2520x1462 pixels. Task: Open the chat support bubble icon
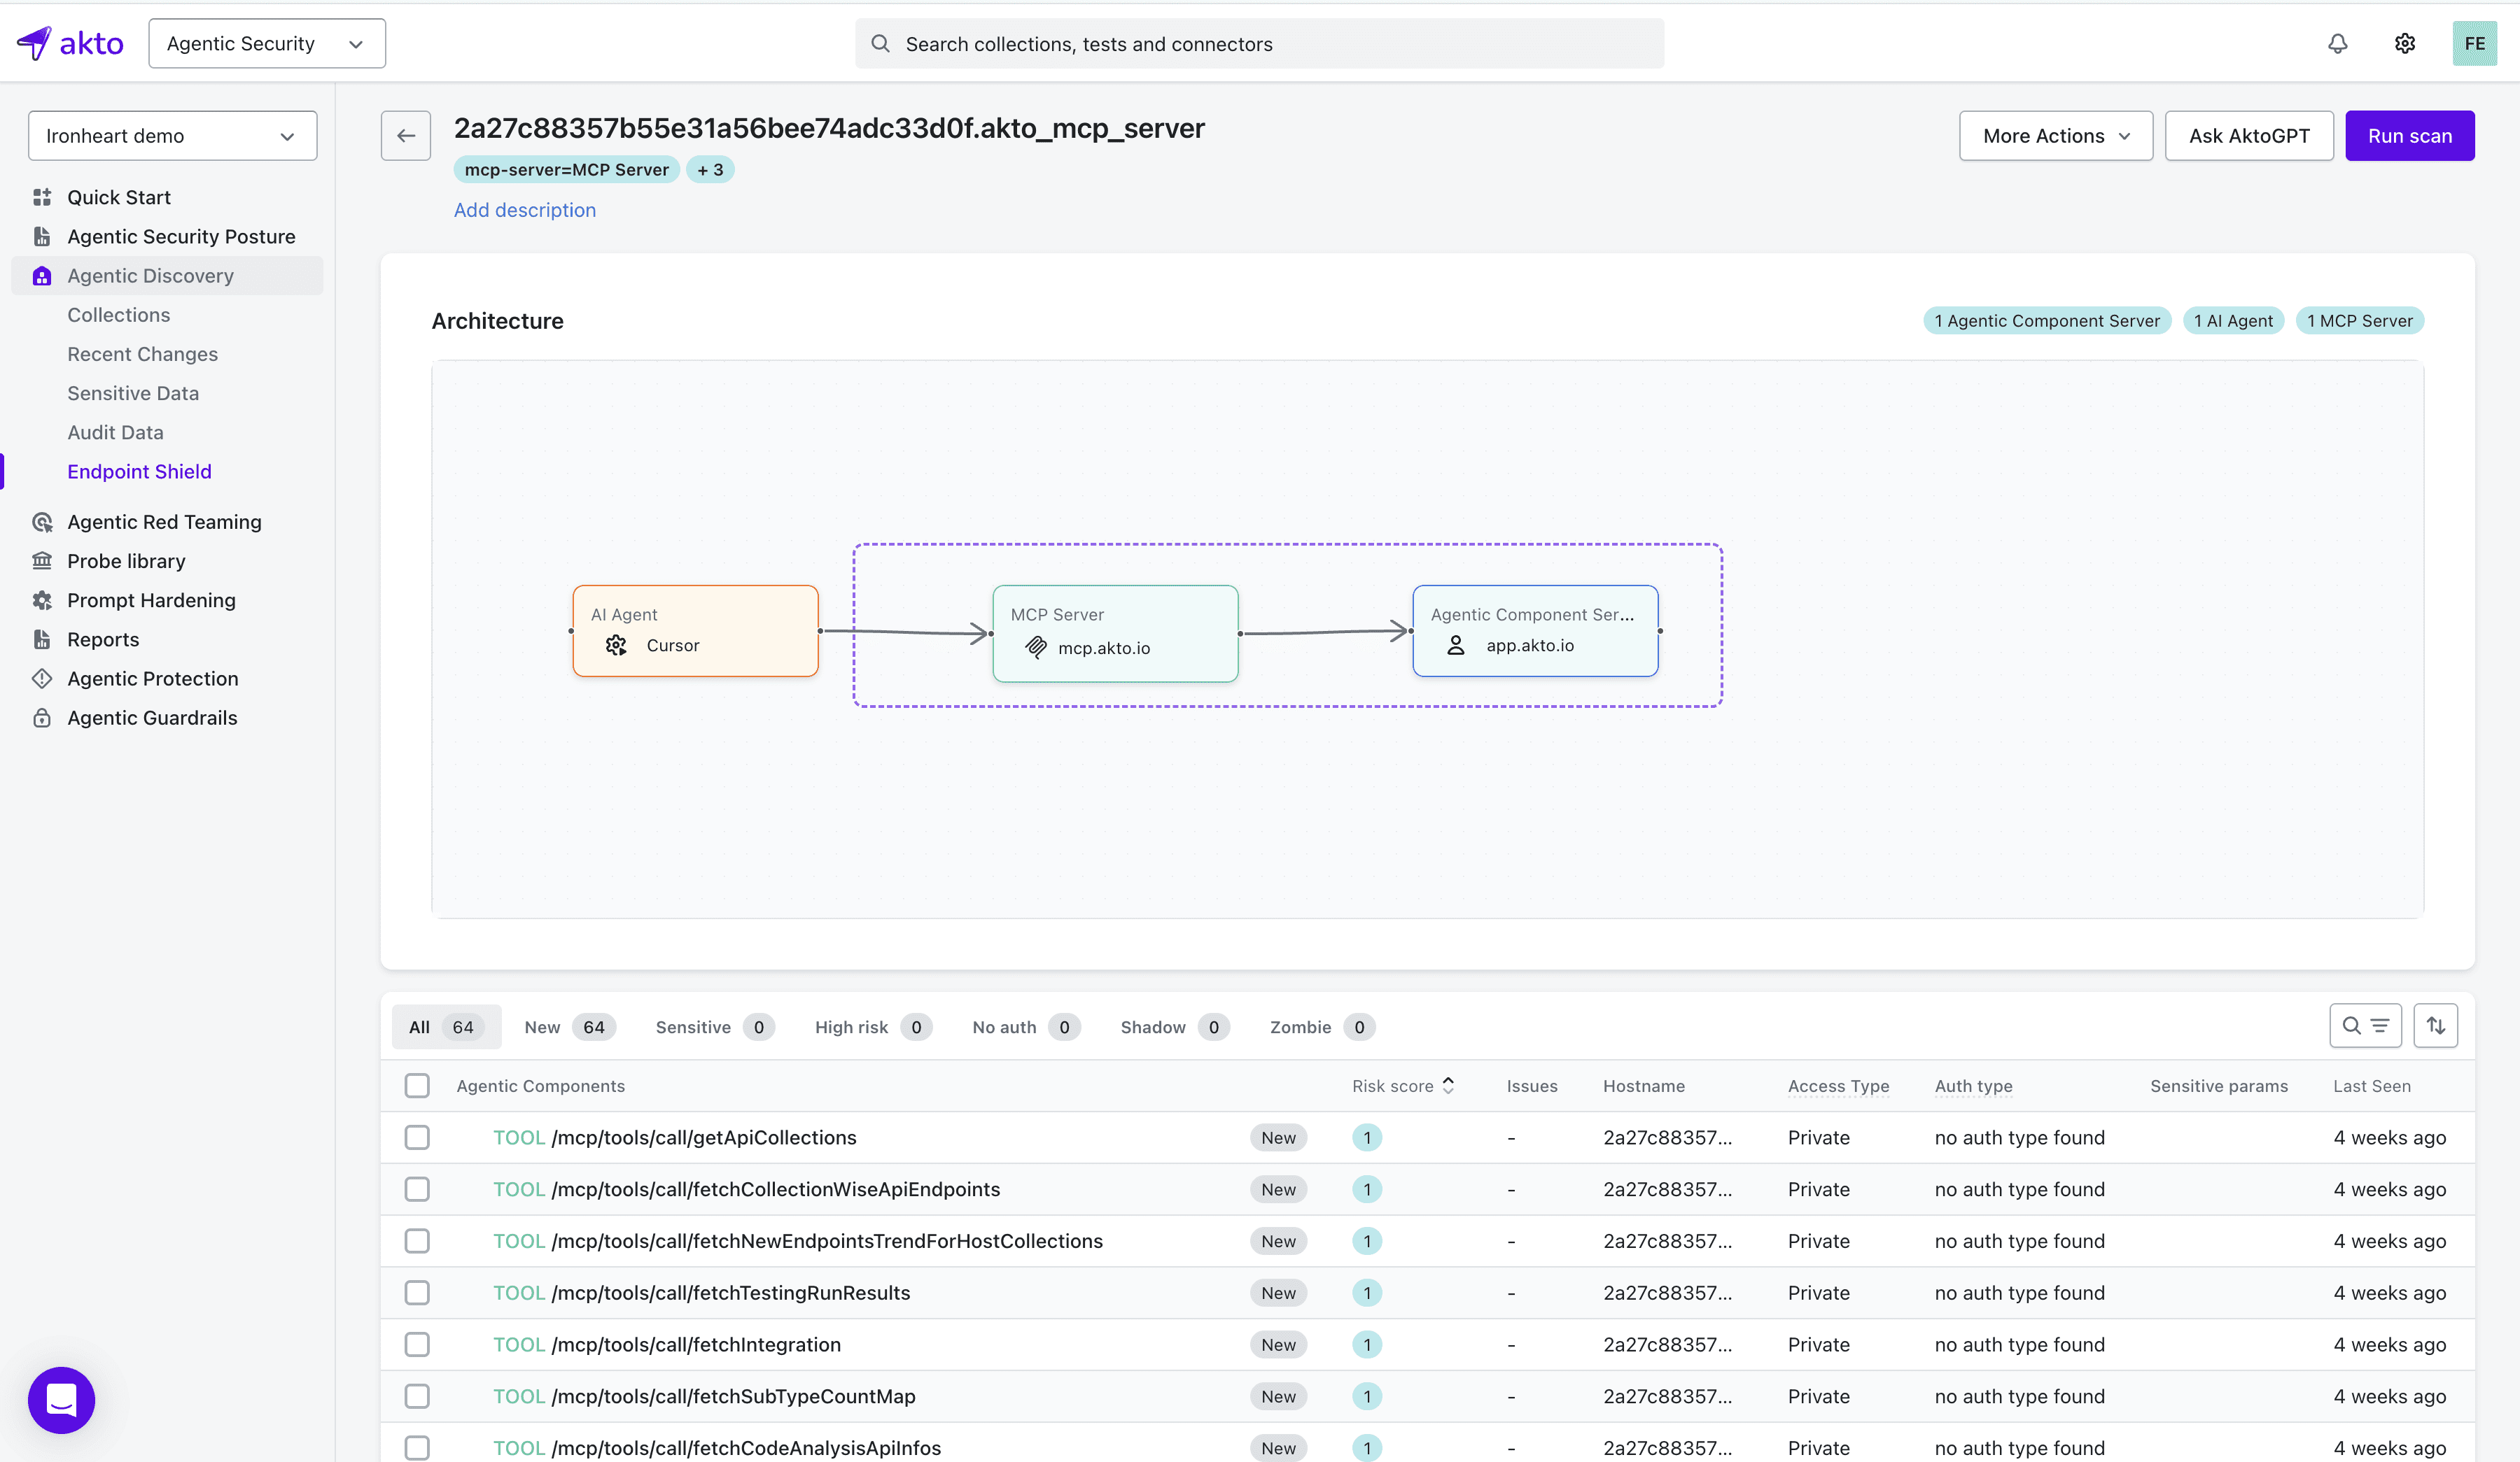click(61, 1399)
